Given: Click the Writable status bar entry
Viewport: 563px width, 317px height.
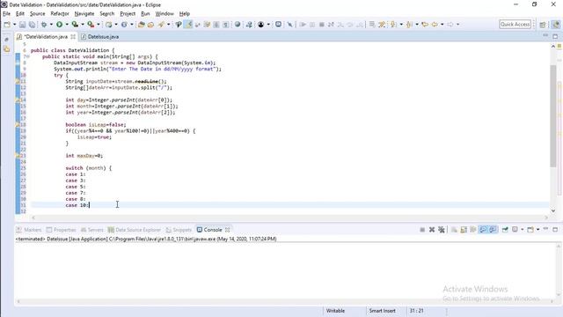Looking at the screenshot, I should pyautogui.click(x=335, y=311).
